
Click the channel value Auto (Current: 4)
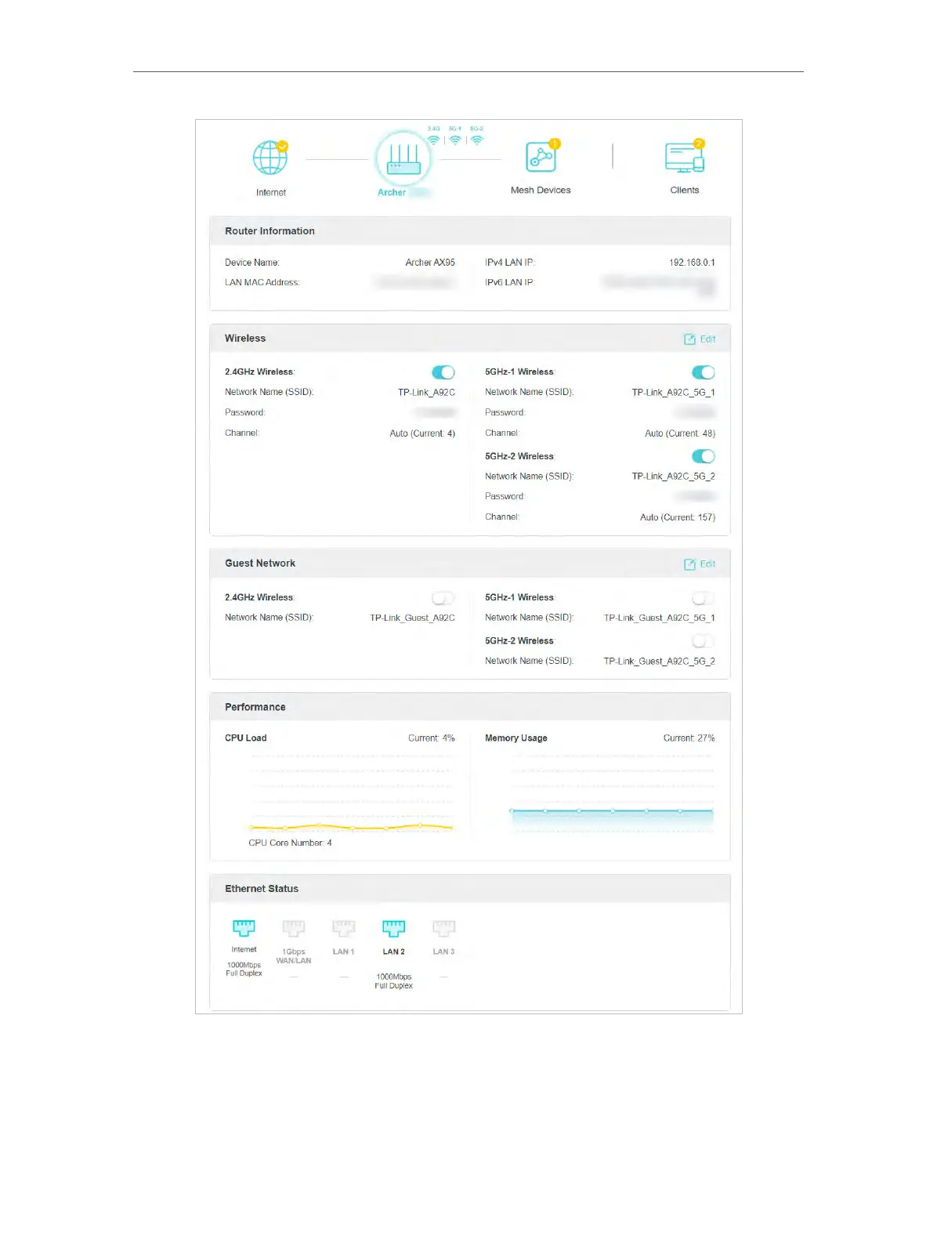click(x=422, y=433)
